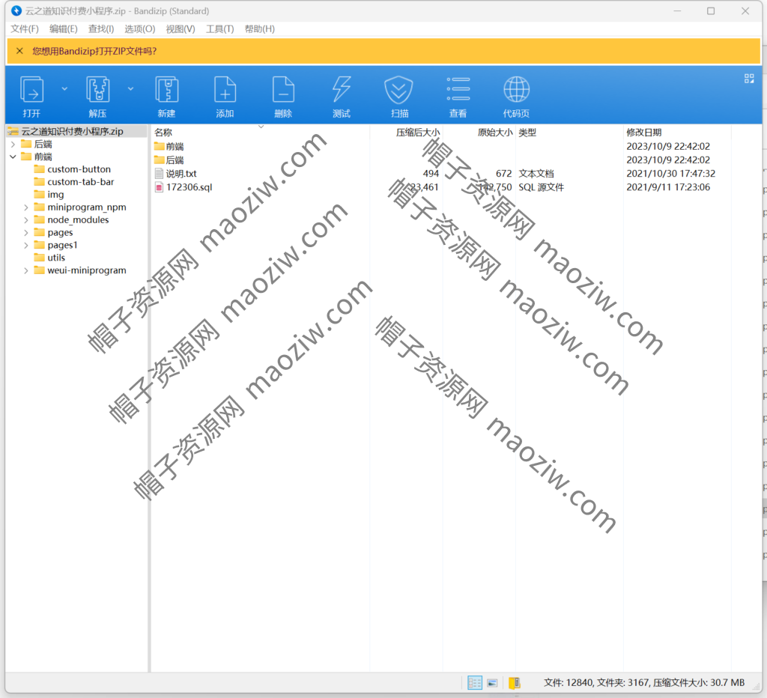
Task: Maximize the Bandizip window
Action: (x=711, y=10)
